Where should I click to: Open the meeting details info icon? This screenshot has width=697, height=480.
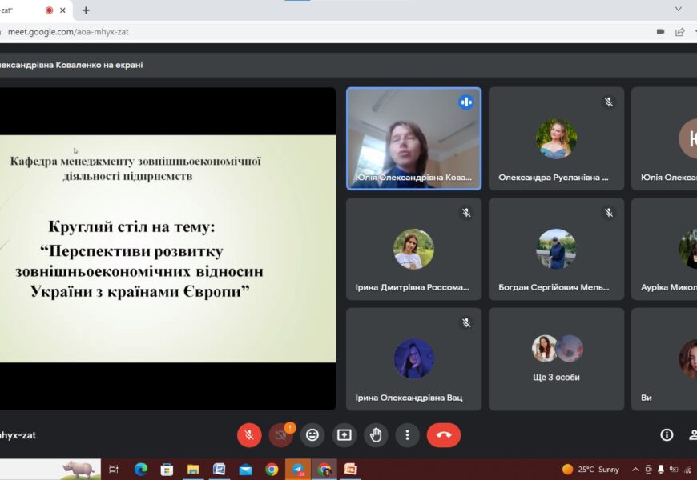666,435
